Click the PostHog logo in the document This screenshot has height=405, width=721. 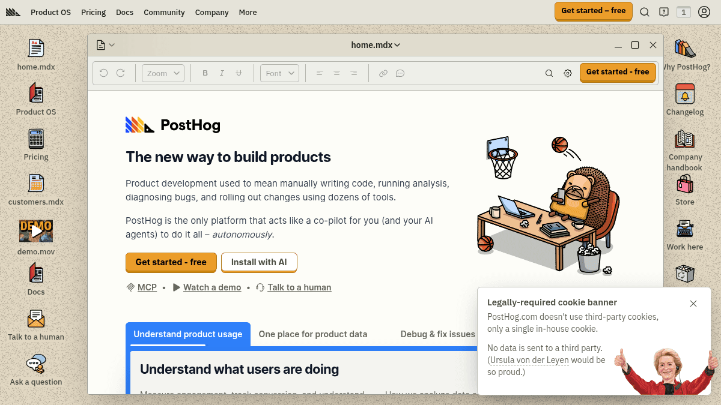coord(173,125)
